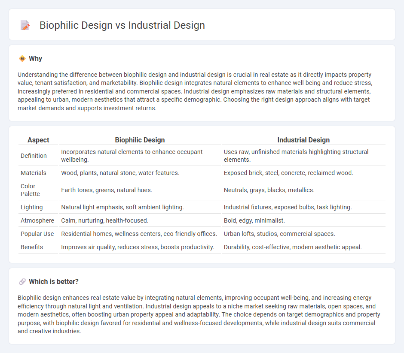Select the cell listing urban lofts and studios
Image resolution: width=404 pixels, height=353 pixels.
click(x=279, y=234)
